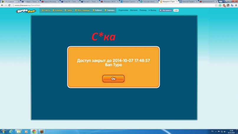Open the Серверы menu item

pyautogui.click(x=110, y=10)
